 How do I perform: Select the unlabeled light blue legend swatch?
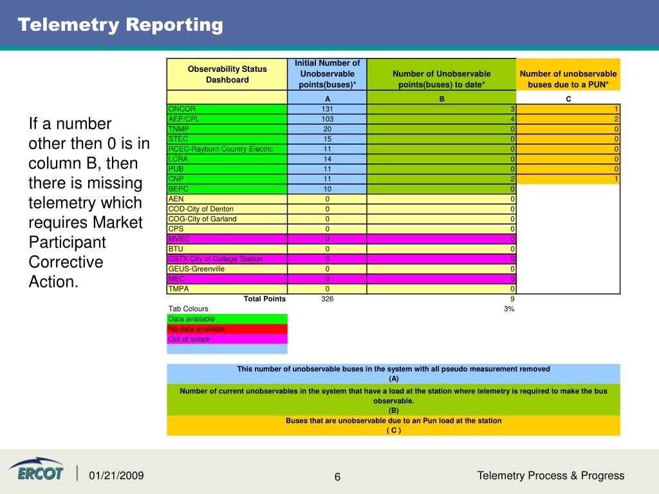click(227, 349)
